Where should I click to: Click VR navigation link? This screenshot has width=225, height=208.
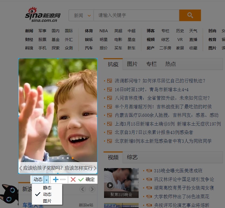pos(180,39)
